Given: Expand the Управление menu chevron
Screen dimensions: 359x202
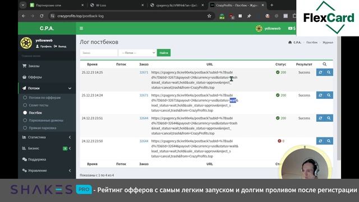Looking at the screenshot, I should [70, 171].
